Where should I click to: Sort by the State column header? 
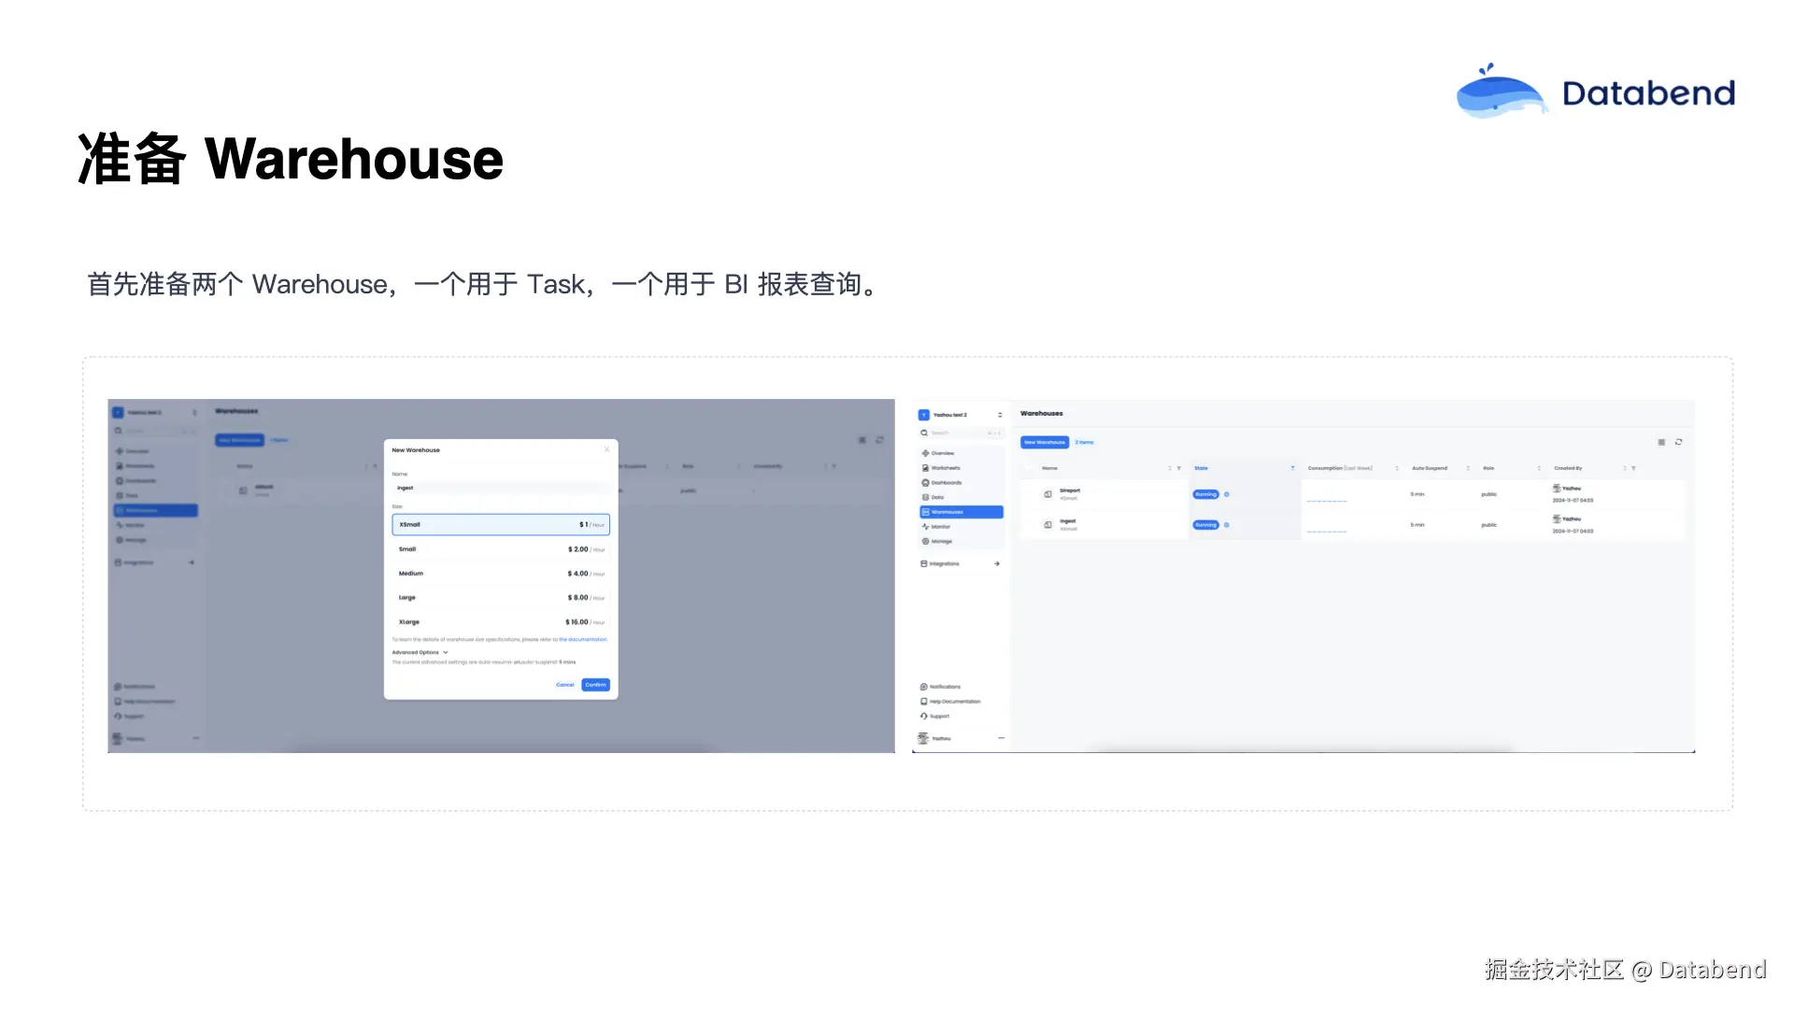(x=1202, y=468)
